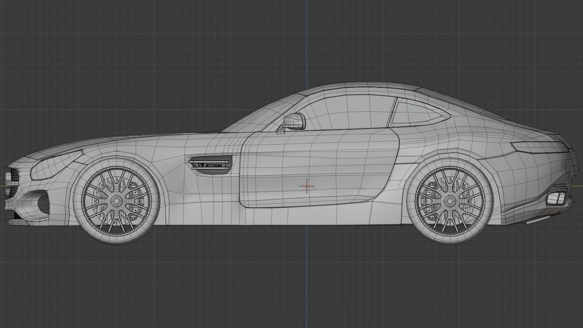Select the side fender vent grille
The height and width of the screenshot is (328, 583).
click(211, 165)
